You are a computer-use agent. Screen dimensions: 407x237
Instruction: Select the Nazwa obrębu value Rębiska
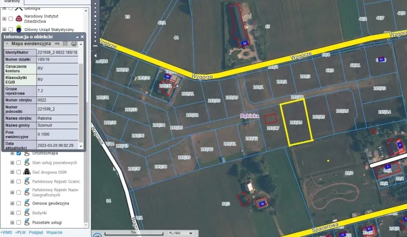[45, 118]
